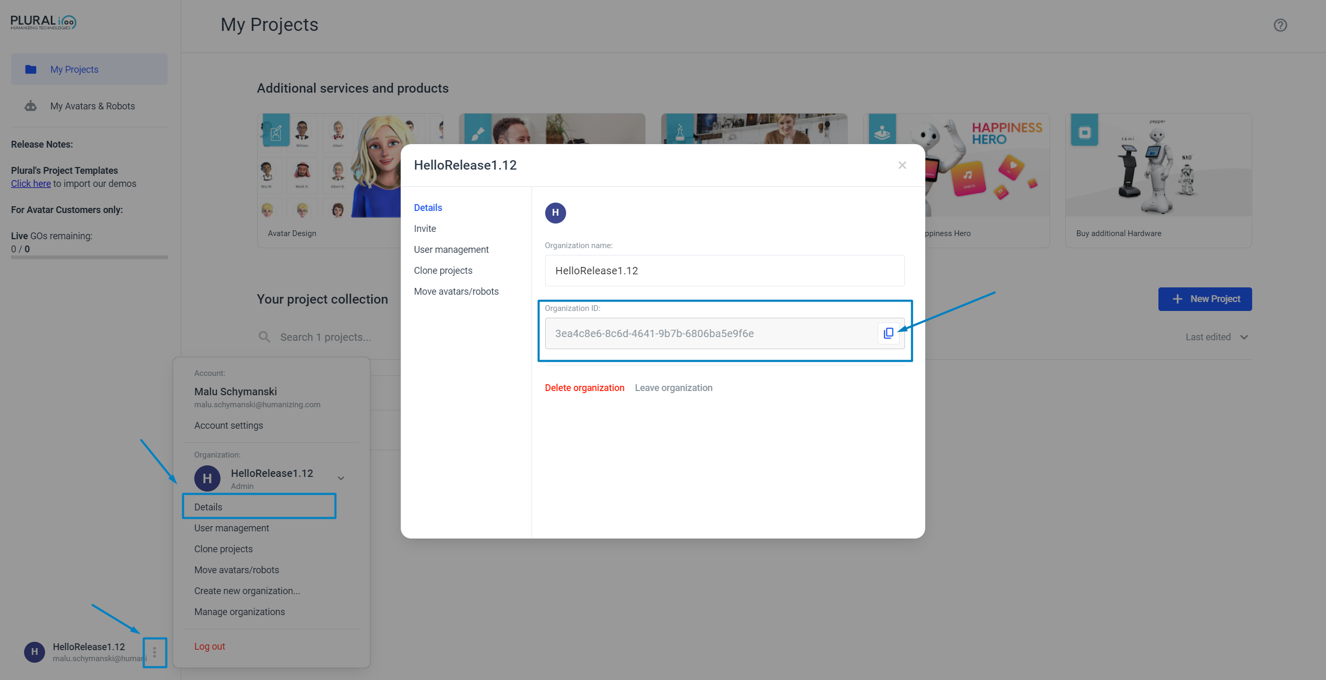Open Clone projects in the dialog sidebar
1326x680 pixels.
click(x=443, y=271)
